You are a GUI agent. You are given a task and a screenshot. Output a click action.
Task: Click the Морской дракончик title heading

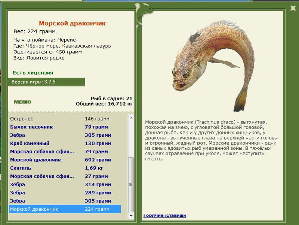[72, 23]
